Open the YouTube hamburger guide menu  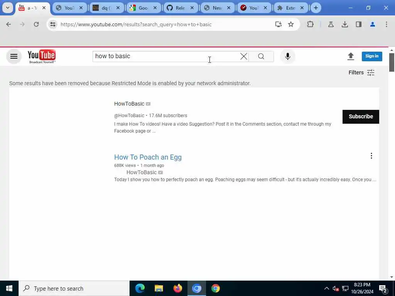click(x=14, y=56)
